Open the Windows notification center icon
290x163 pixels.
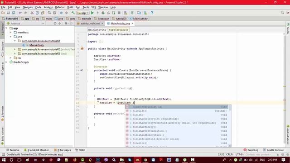pyautogui.click(x=284, y=160)
